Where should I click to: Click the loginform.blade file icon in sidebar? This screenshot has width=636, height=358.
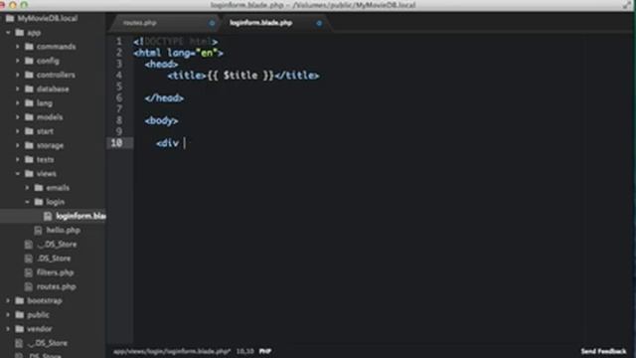(x=48, y=217)
